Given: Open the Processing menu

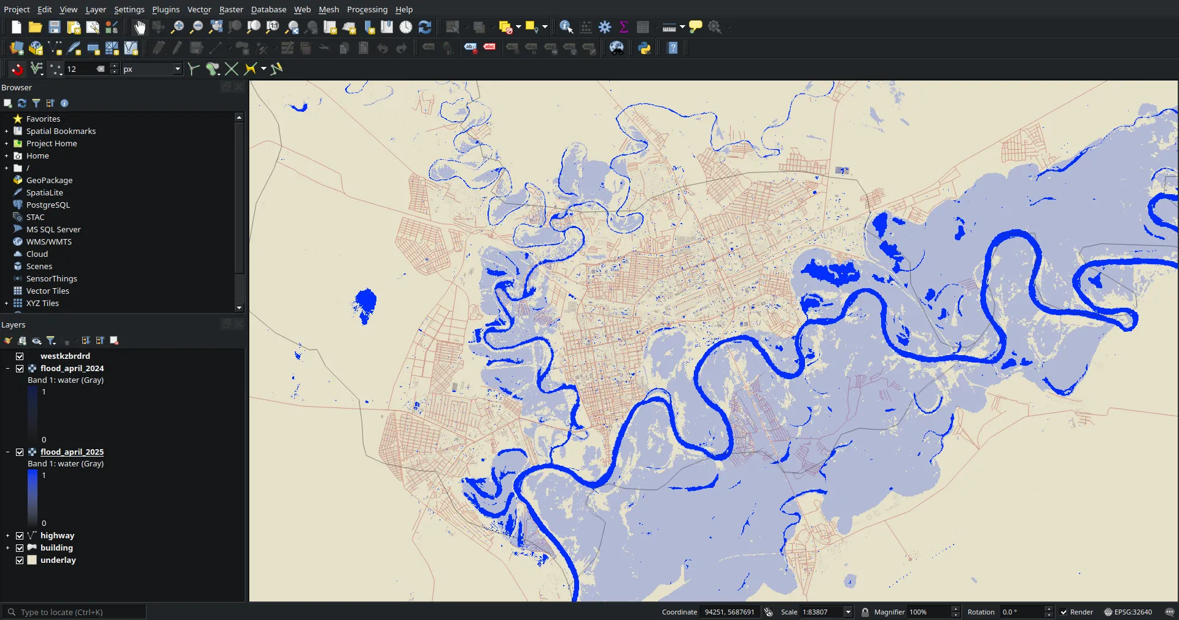Looking at the screenshot, I should click(x=367, y=9).
